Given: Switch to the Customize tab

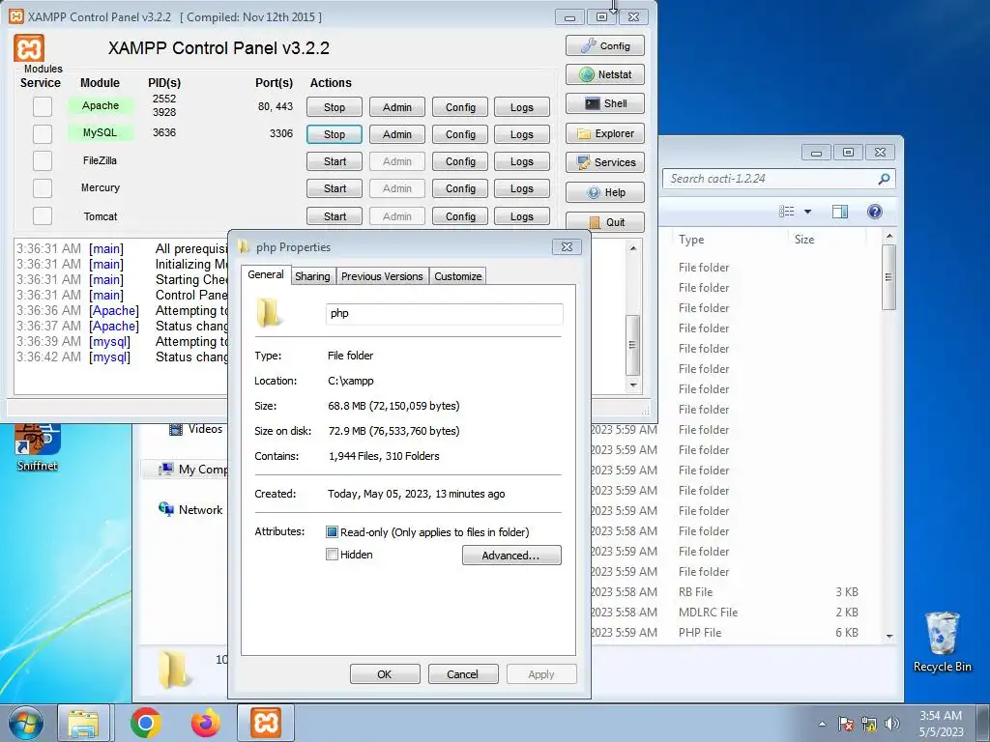Looking at the screenshot, I should [457, 276].
